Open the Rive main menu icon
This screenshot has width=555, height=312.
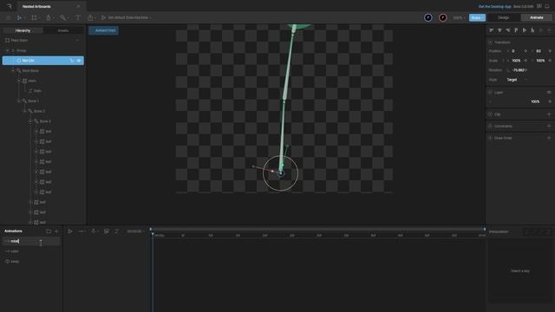pos(10,6)
